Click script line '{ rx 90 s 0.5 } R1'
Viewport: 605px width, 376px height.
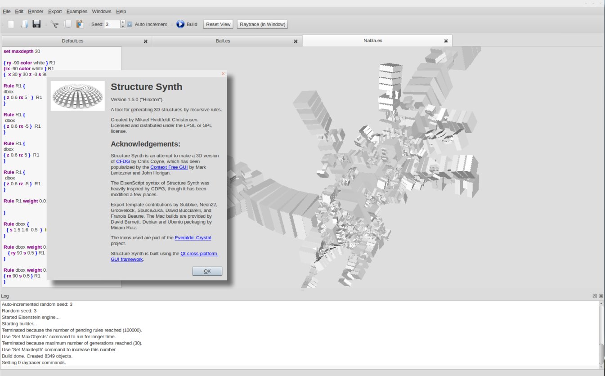[22, 276]
